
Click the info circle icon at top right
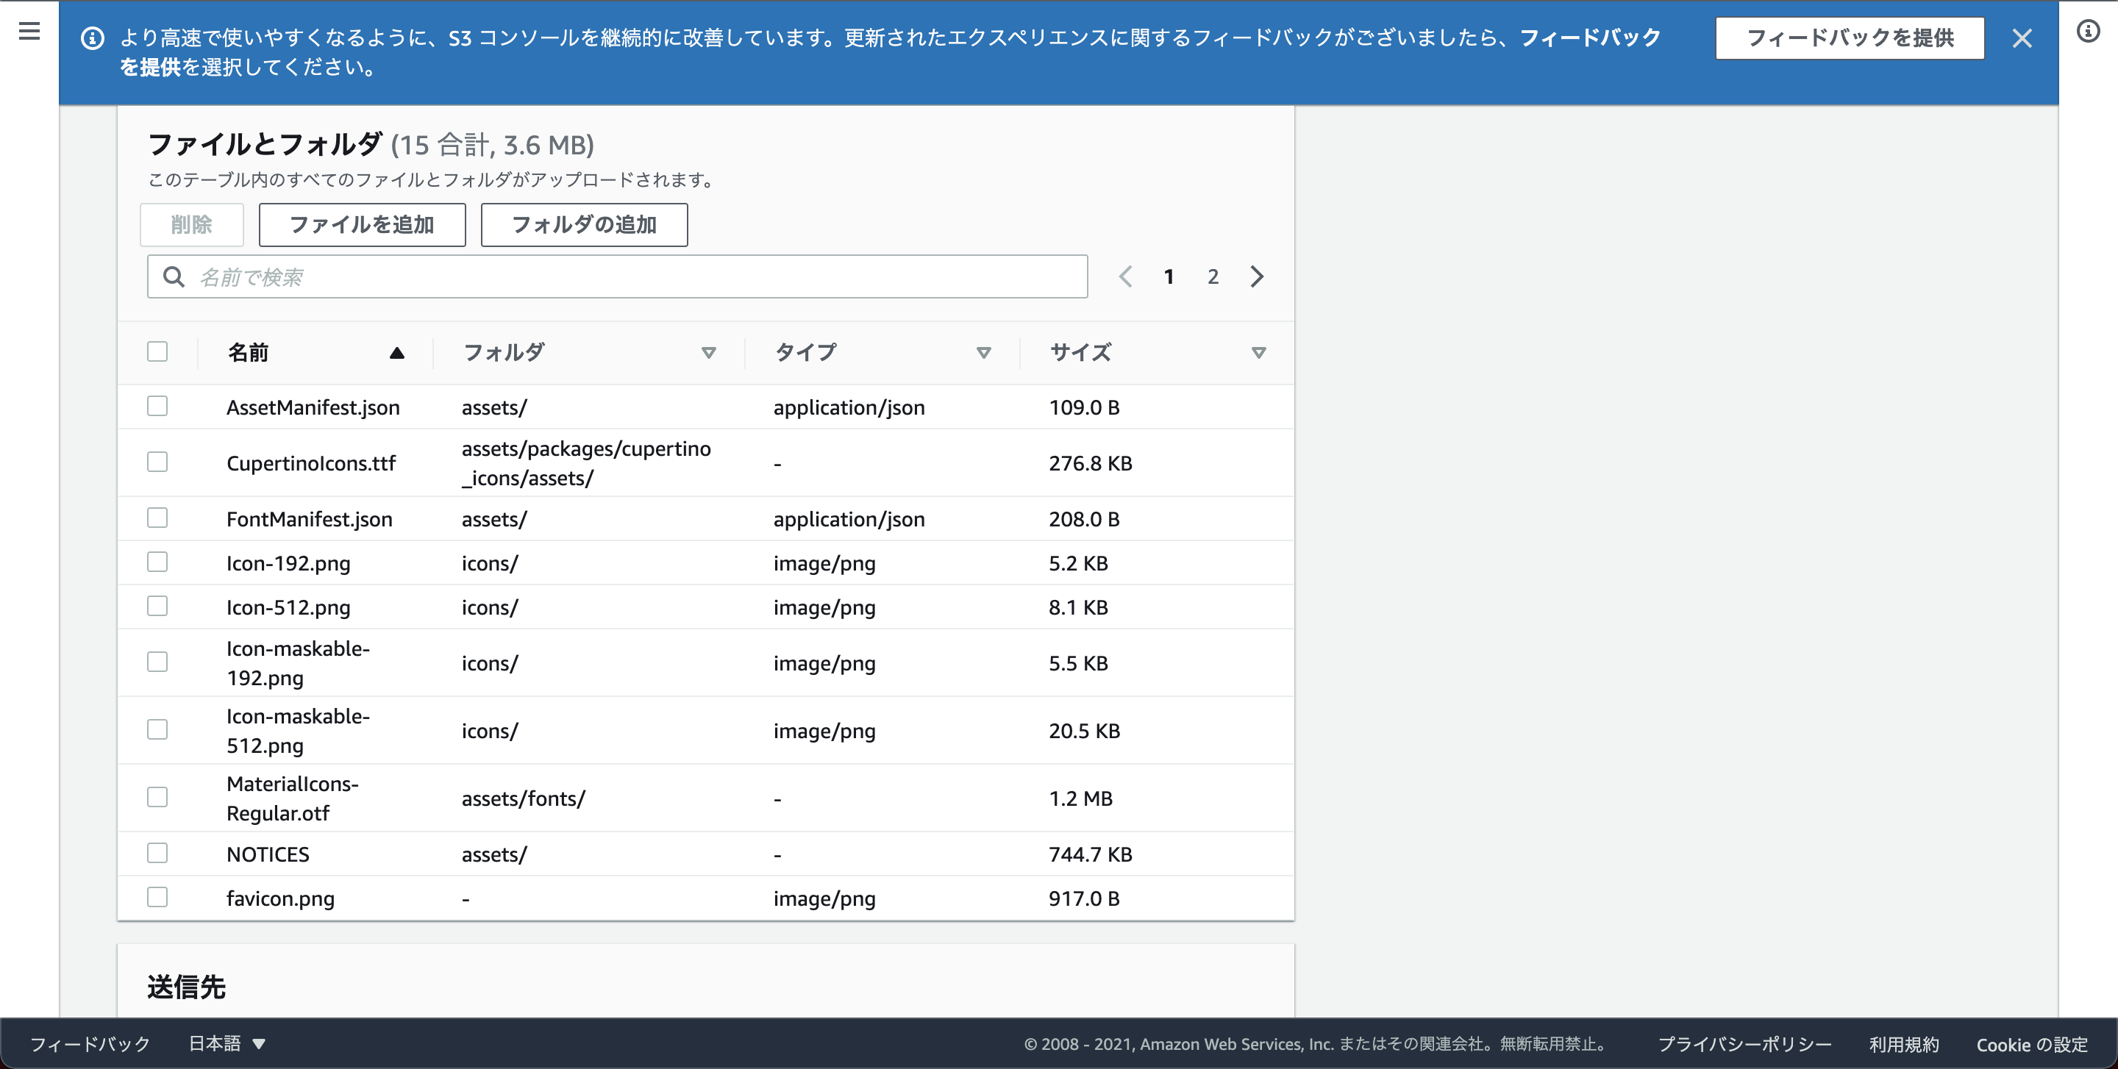pos(2088,31)
